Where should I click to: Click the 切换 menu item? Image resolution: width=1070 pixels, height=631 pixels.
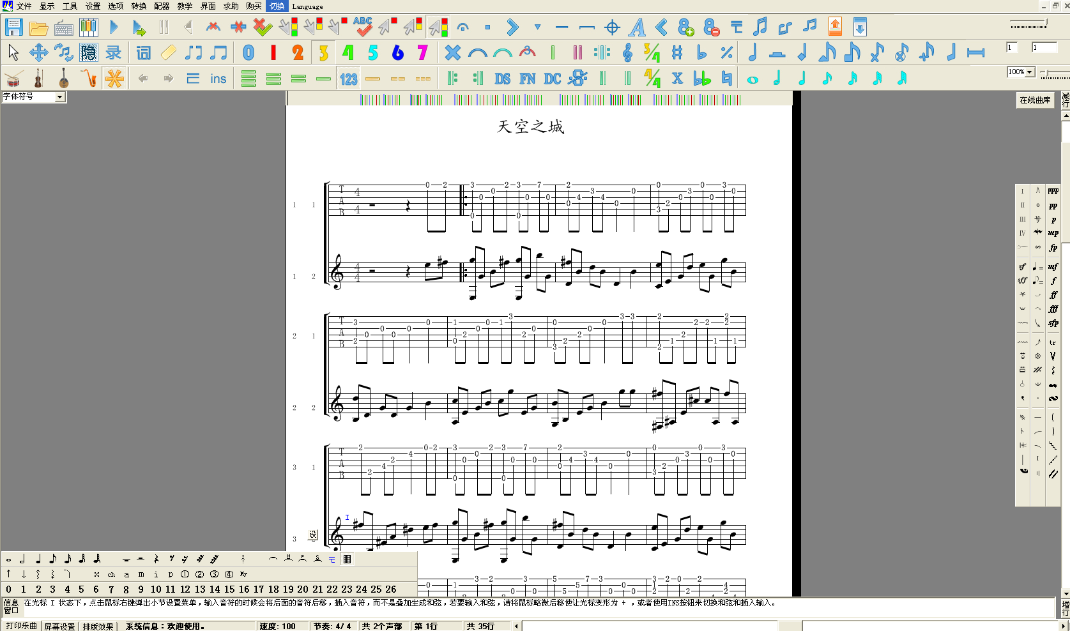pos(277,6)
